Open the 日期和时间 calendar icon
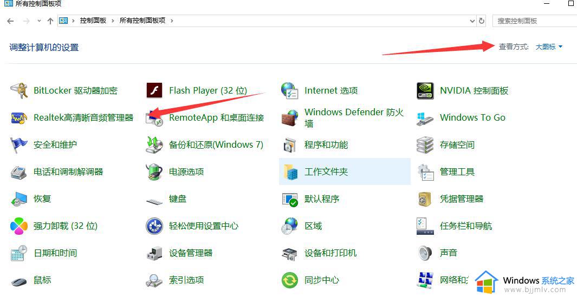This screenshot has width=577, height=297. point(19,253)
